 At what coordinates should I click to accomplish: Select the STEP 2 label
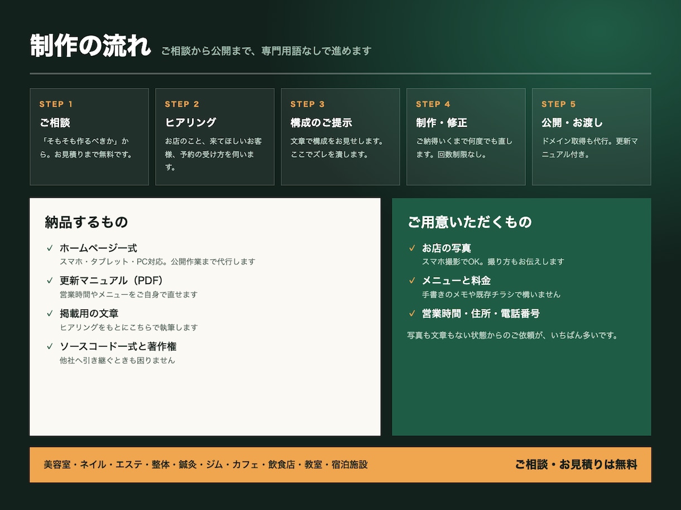point(182,104)
